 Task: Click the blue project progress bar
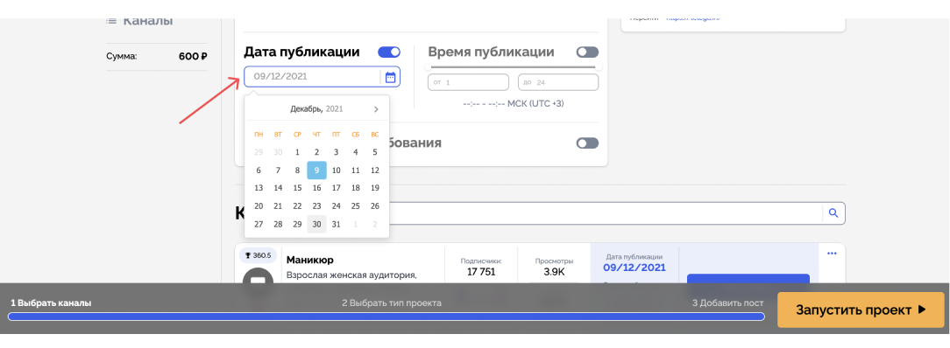tap(386, 316)
